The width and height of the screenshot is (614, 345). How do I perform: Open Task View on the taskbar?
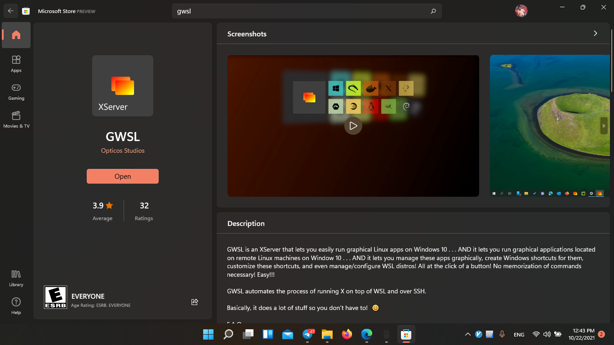point(248,334)
